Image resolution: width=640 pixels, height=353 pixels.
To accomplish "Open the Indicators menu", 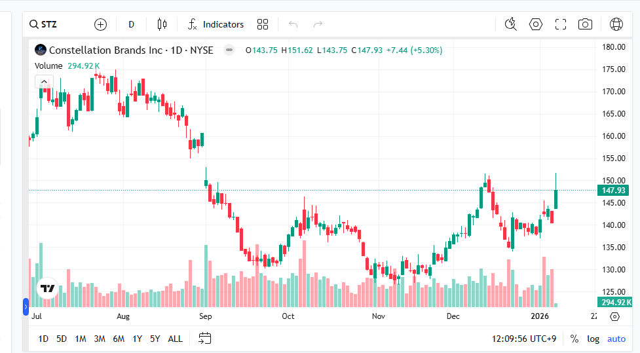I will tap(216, 24).
